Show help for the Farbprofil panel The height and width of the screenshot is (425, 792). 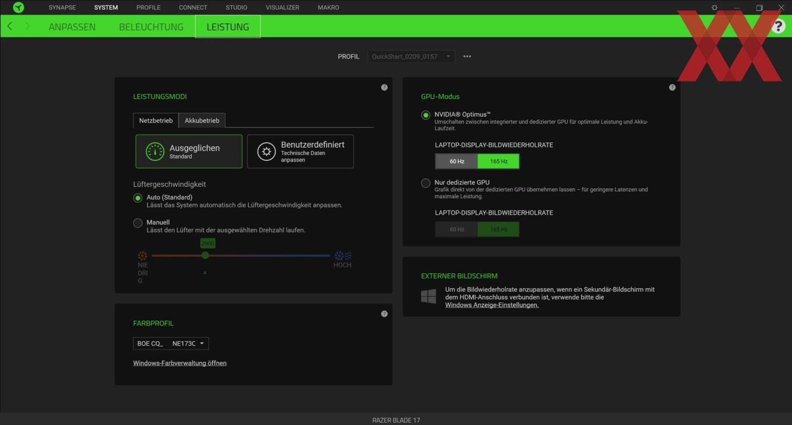point(384,314)
